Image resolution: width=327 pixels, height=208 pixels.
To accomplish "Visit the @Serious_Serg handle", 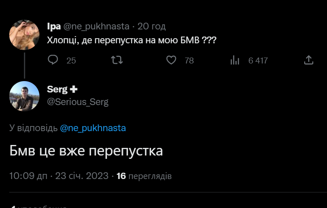I will pyautogui.click(x=78, y=102).
